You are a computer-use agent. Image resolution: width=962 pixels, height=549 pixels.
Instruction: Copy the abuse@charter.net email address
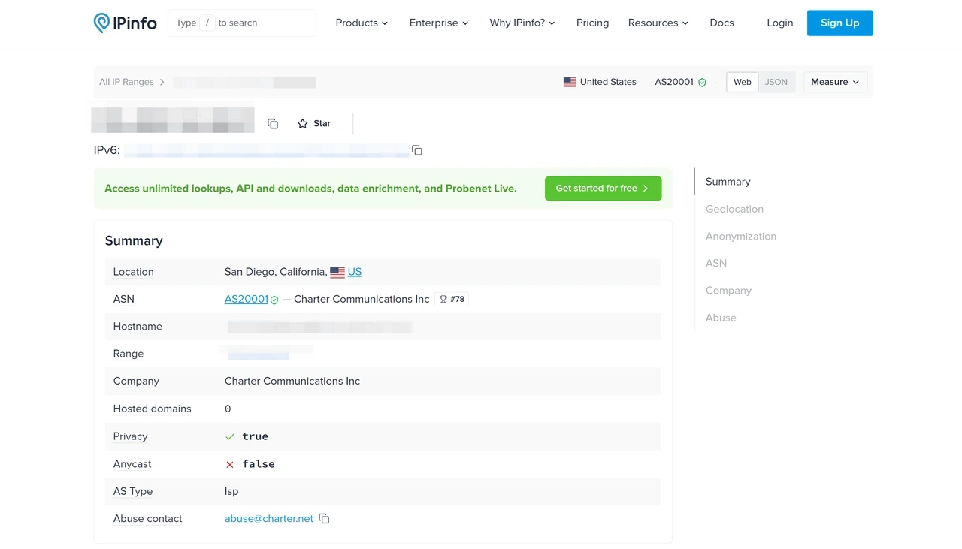point(324,519)
